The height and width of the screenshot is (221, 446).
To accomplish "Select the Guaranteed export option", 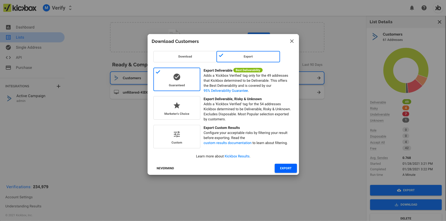I will pos(177,79).
